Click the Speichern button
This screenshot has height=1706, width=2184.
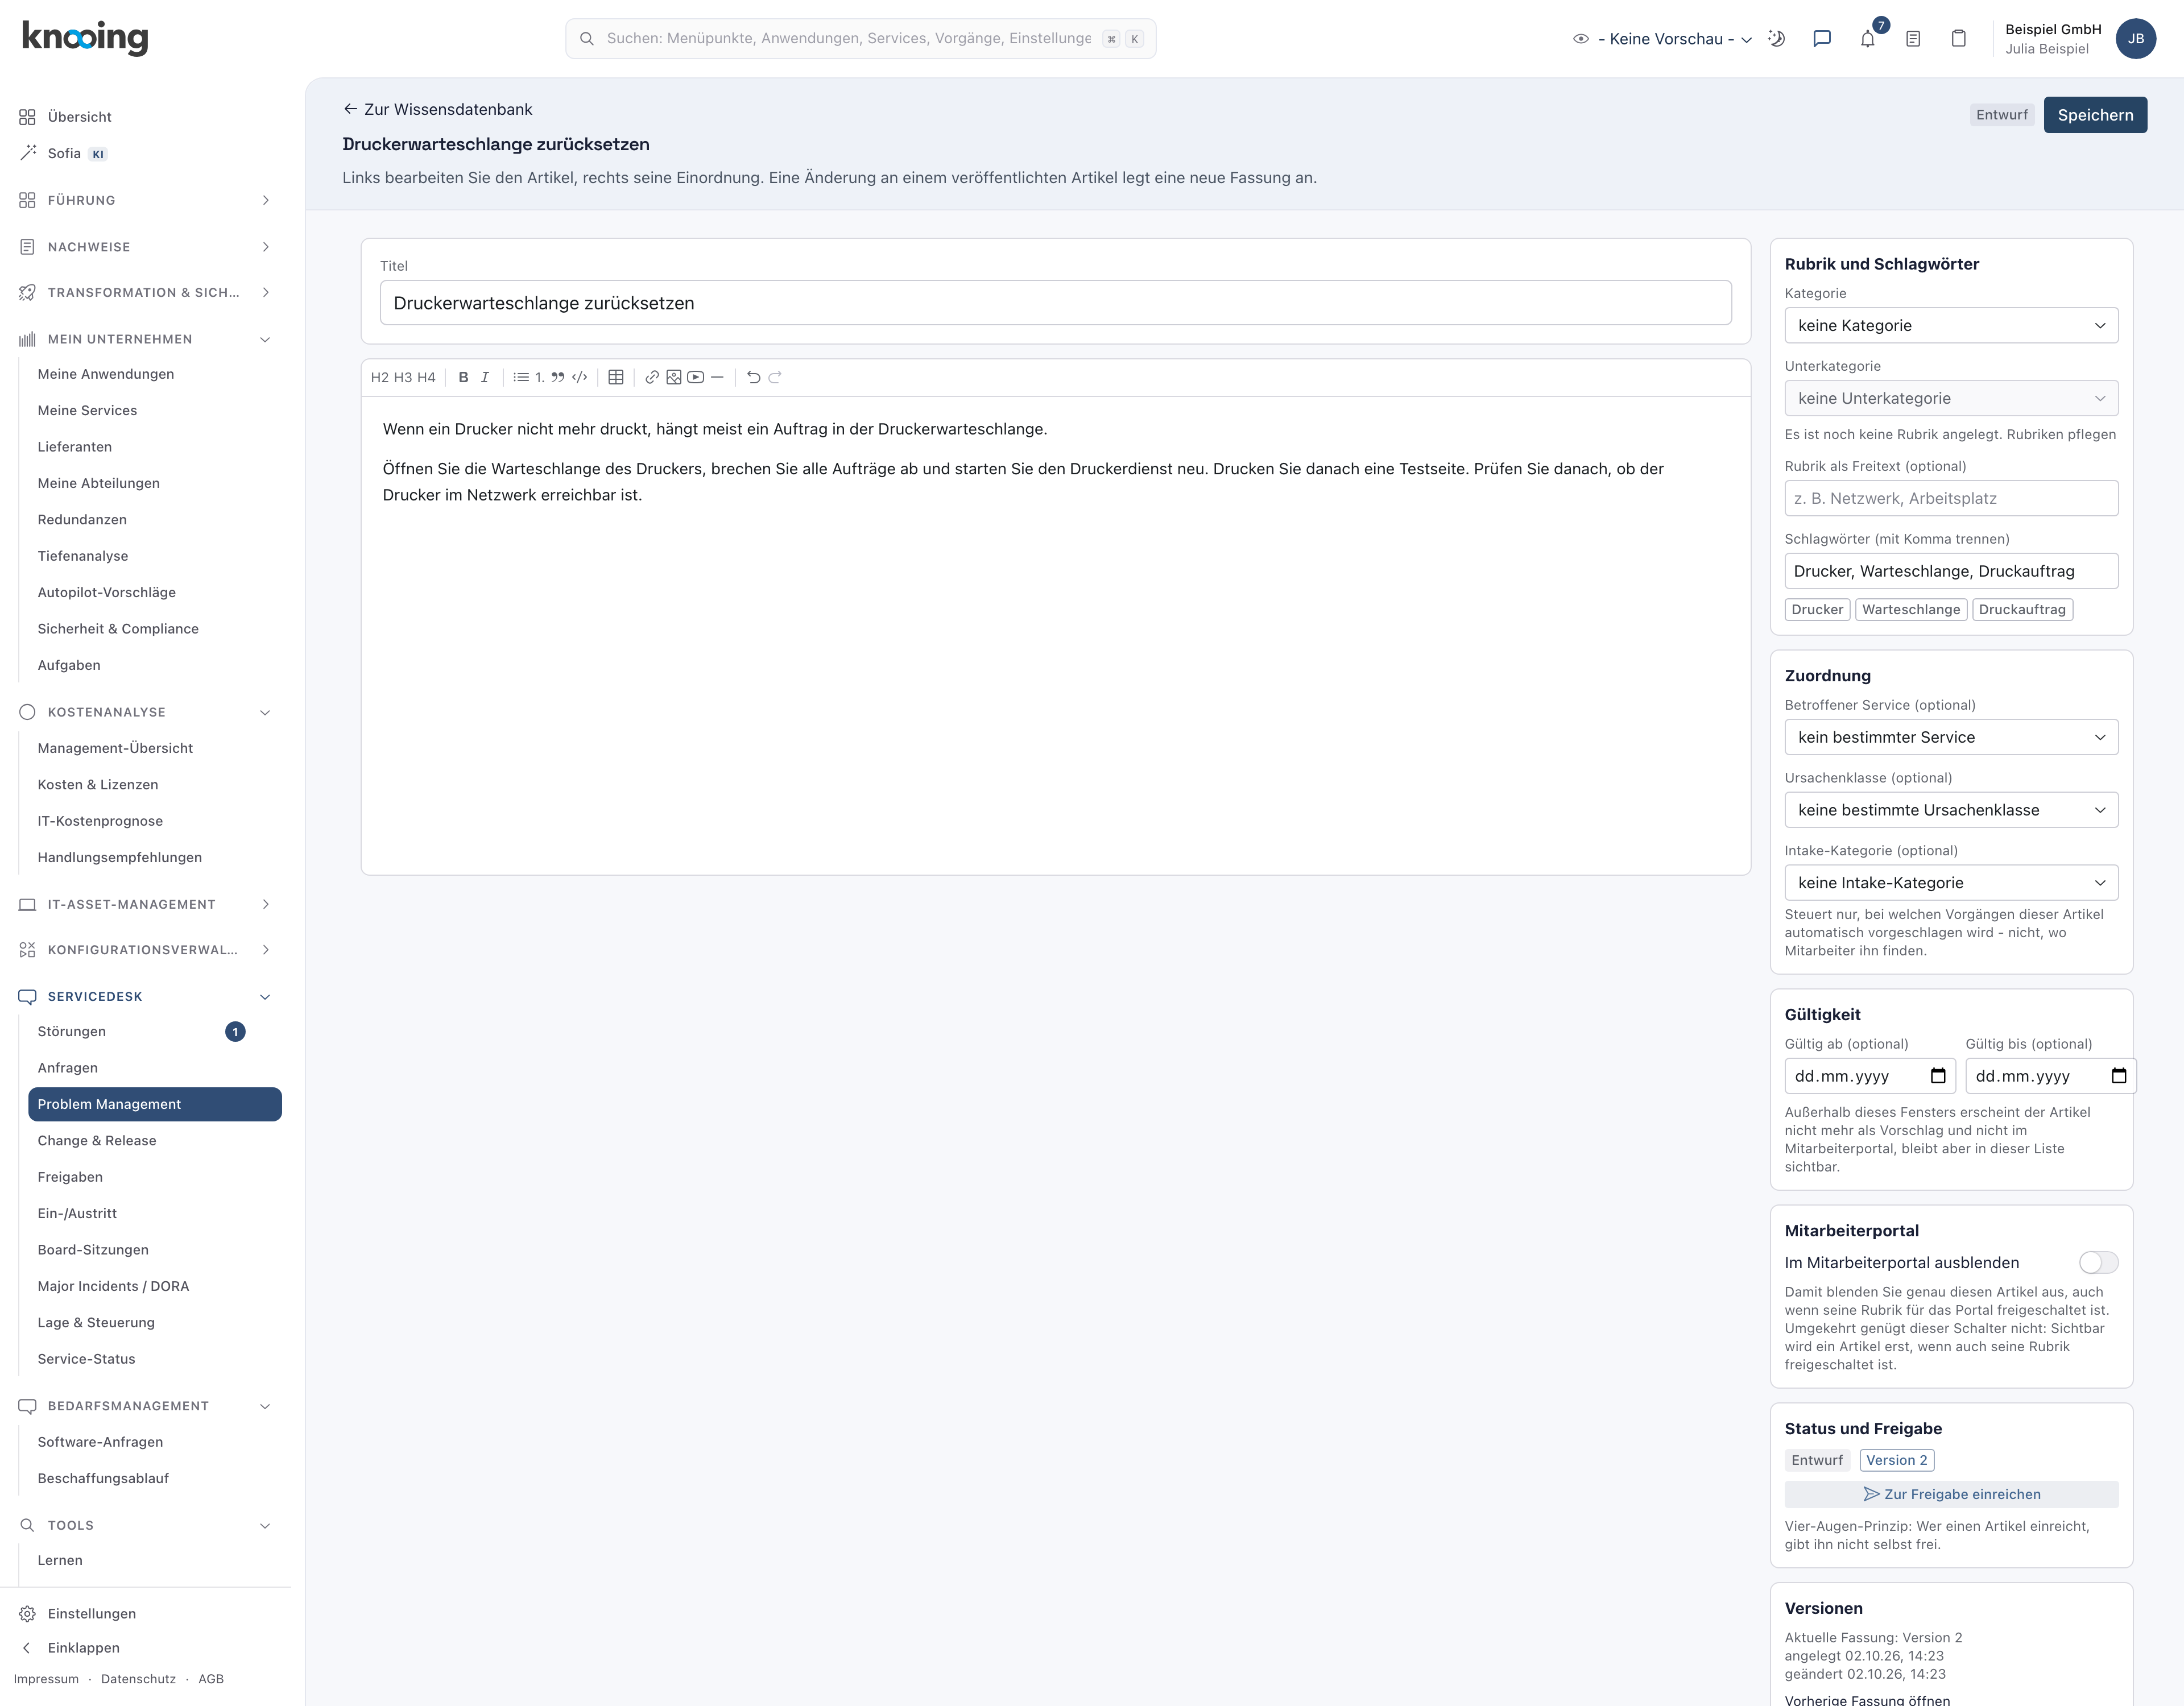click(2095, 115)
